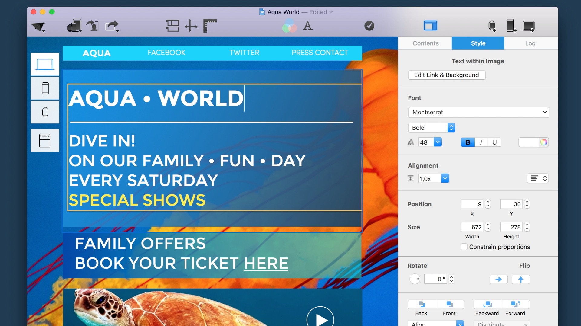Click the X position field

pyautogui.click(x=472, y=204)
